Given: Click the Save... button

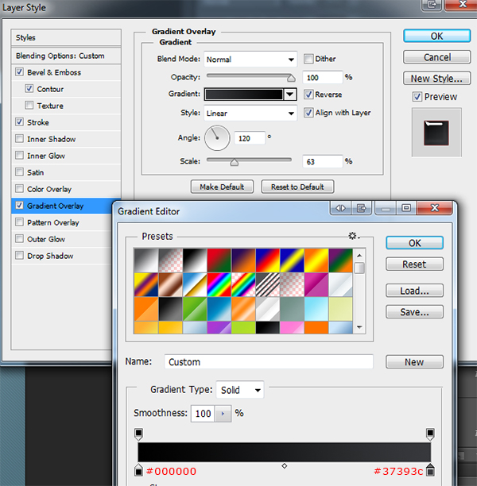Looking at the screenshot, I should click(415, 312).
